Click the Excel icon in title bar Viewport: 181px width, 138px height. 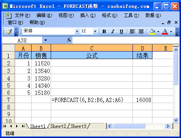tap(5, 6)
